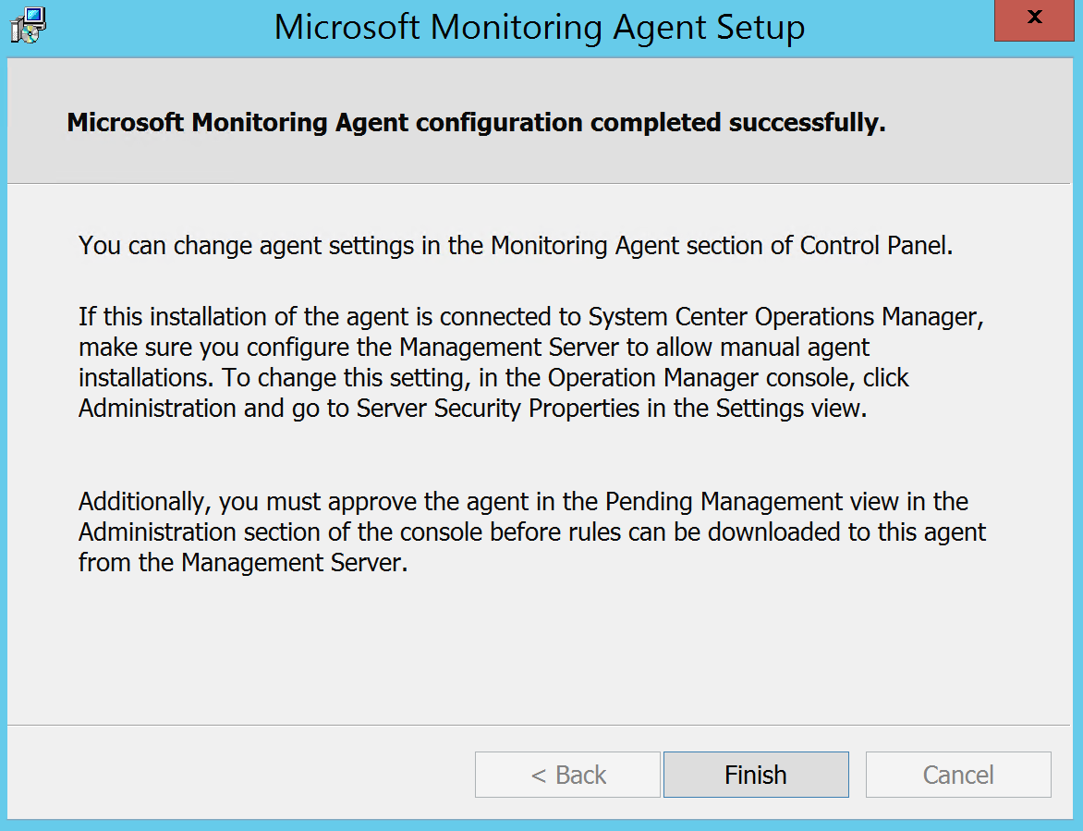Select the disabled Back button
The height and width of the screenshot is (831, 1083).
566,775
